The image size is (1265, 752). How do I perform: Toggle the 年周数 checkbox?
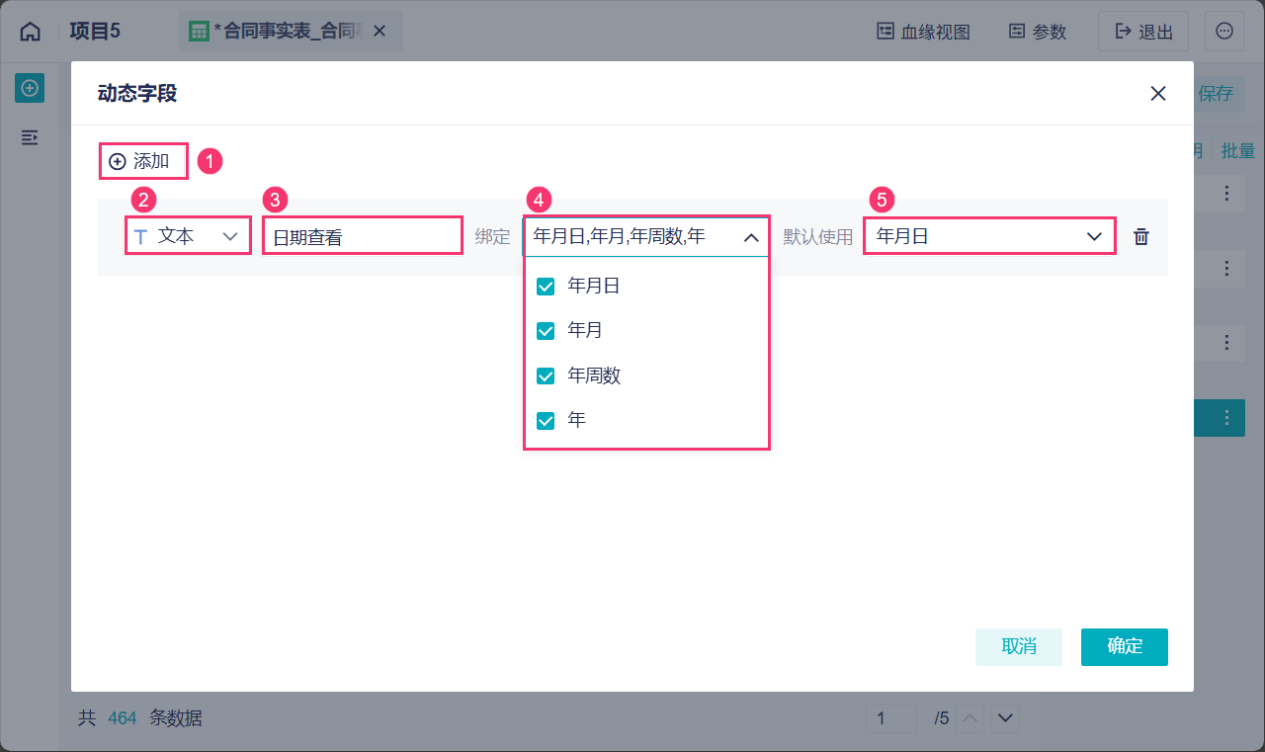coord(546,376)
